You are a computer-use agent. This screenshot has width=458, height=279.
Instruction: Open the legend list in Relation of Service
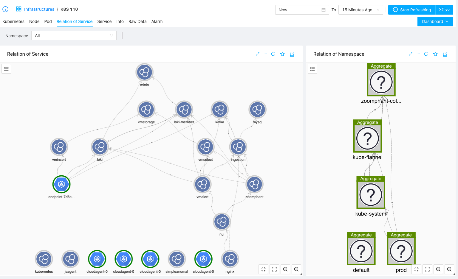click(x=6, y=69)
